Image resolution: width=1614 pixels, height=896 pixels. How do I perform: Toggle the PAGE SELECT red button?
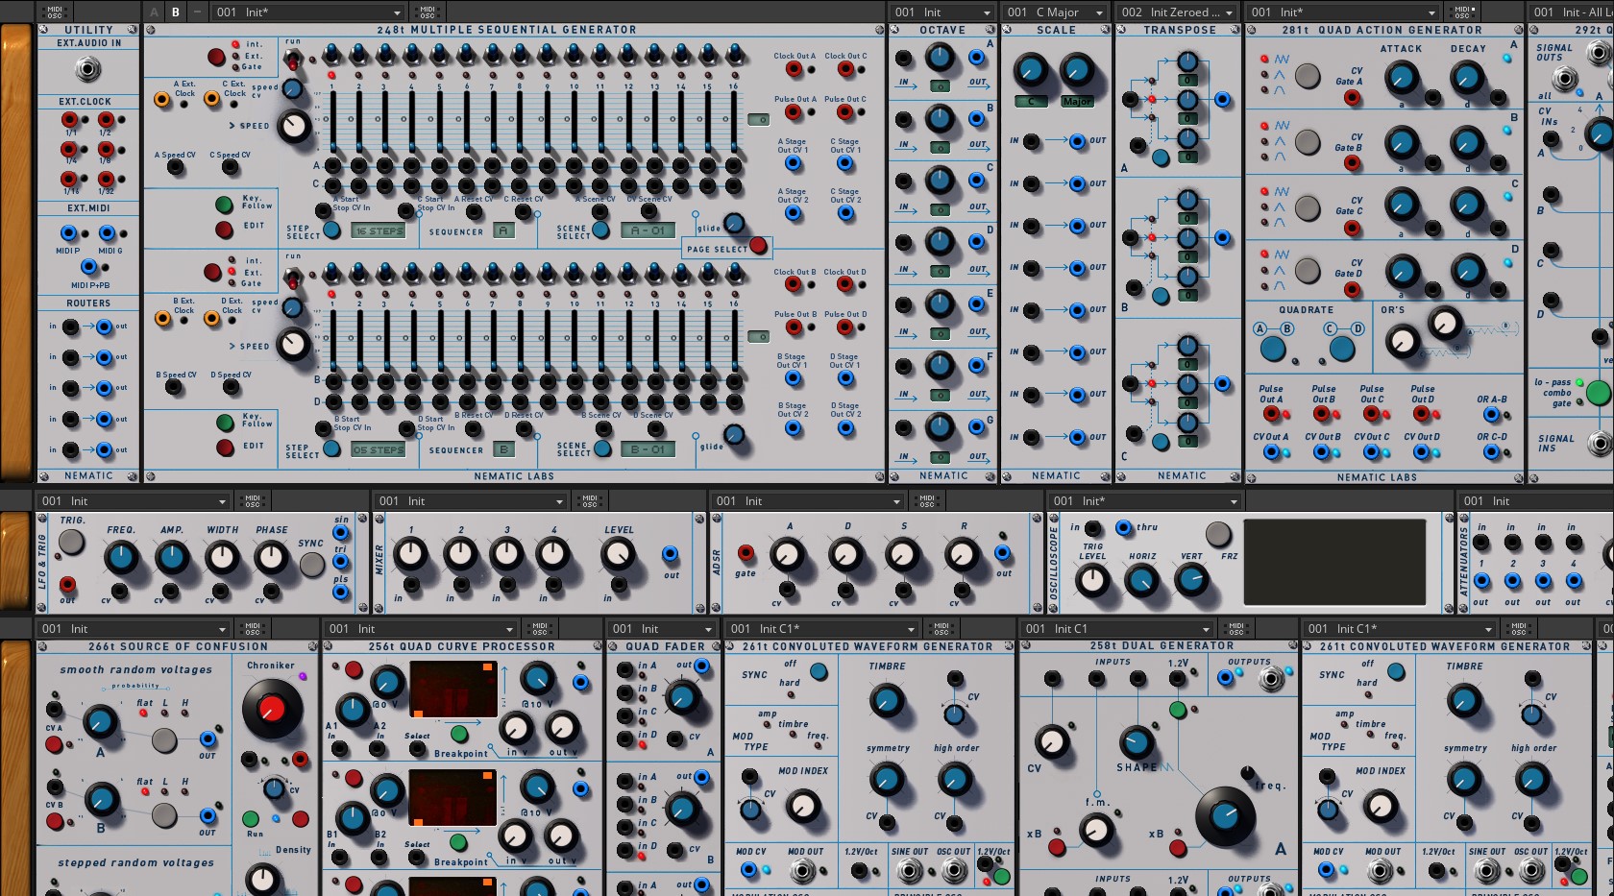pos(757,247)
